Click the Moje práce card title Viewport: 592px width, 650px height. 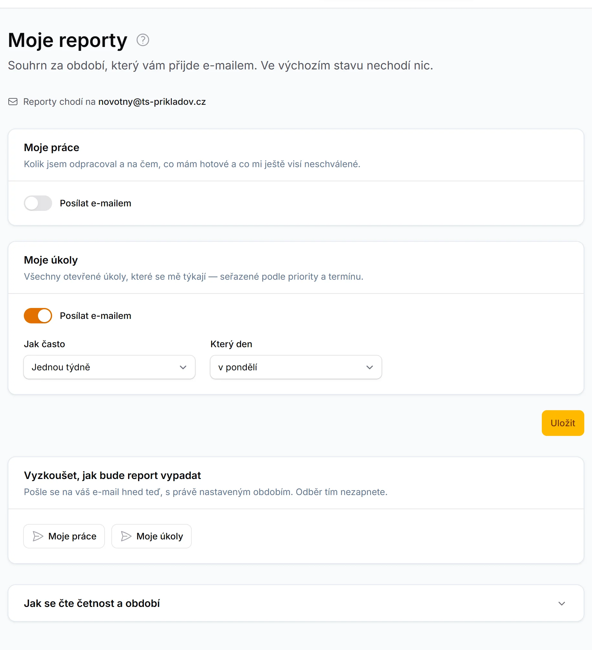pos(51,148)
